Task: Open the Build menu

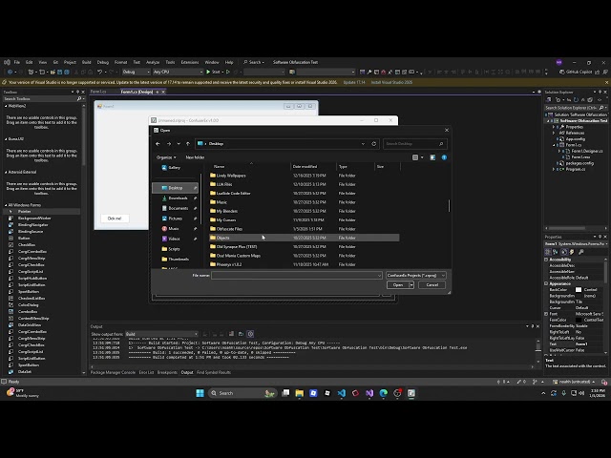Action: click(87, 62)
